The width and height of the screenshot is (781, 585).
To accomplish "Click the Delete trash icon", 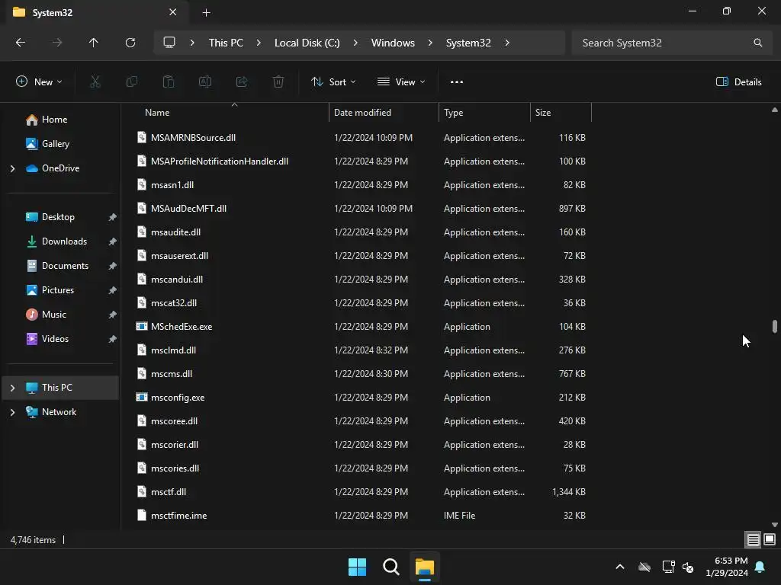I will tap(278, 82).
